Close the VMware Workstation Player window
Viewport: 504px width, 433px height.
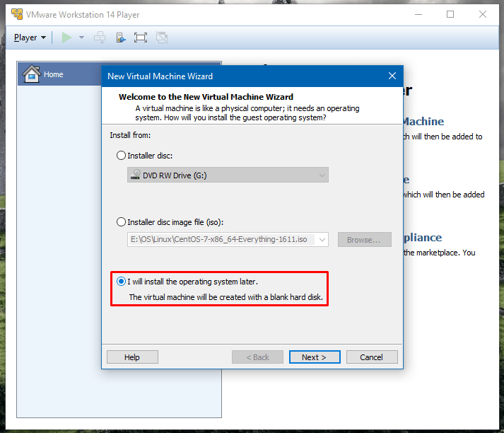coord(483,14)
